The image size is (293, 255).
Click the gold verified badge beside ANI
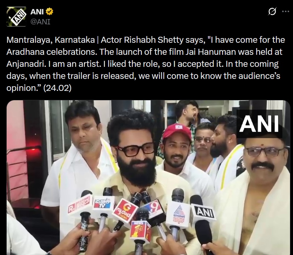[x=49, y=12]
